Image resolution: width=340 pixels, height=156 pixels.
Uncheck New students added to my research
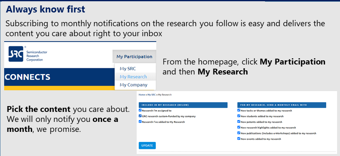[239, 116]
